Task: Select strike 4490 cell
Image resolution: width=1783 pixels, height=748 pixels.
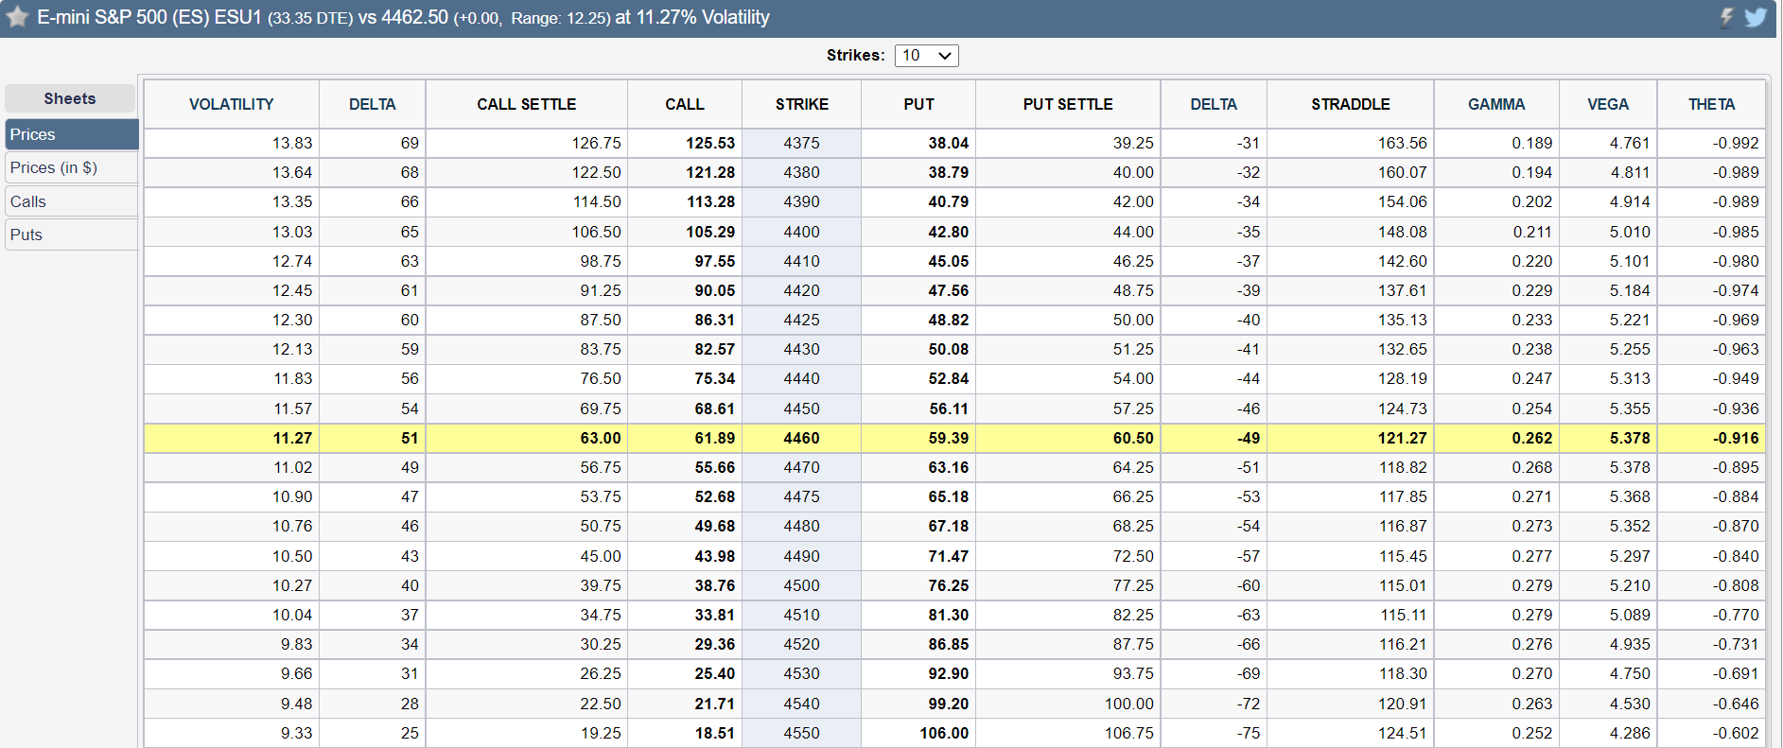Action: click(x=802, y=556)
